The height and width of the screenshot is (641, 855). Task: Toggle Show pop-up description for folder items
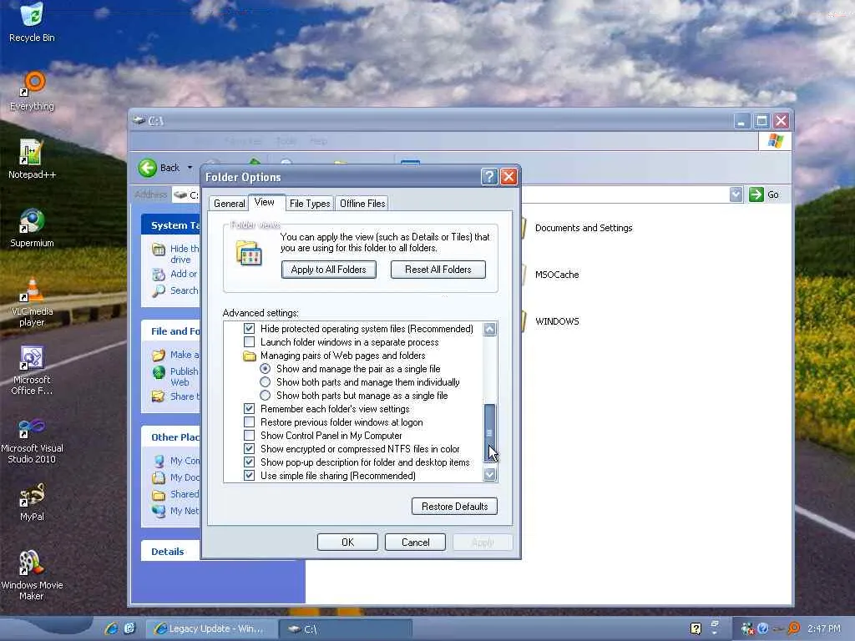(x=249, y=462)
